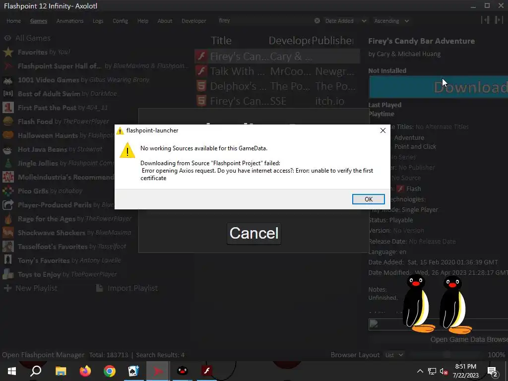Click the 1001 Video Games playlist icon
Screen dimensions: 508x381
coord(8,80)
